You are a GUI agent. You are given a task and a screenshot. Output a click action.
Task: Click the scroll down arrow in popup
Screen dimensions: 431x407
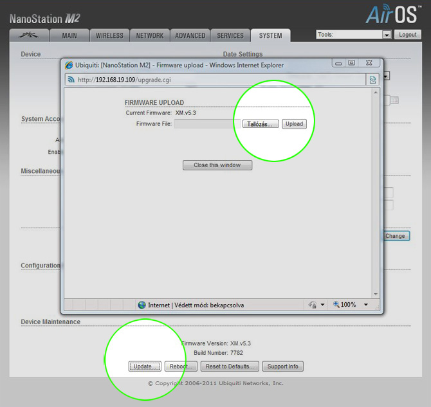(376, 294)
